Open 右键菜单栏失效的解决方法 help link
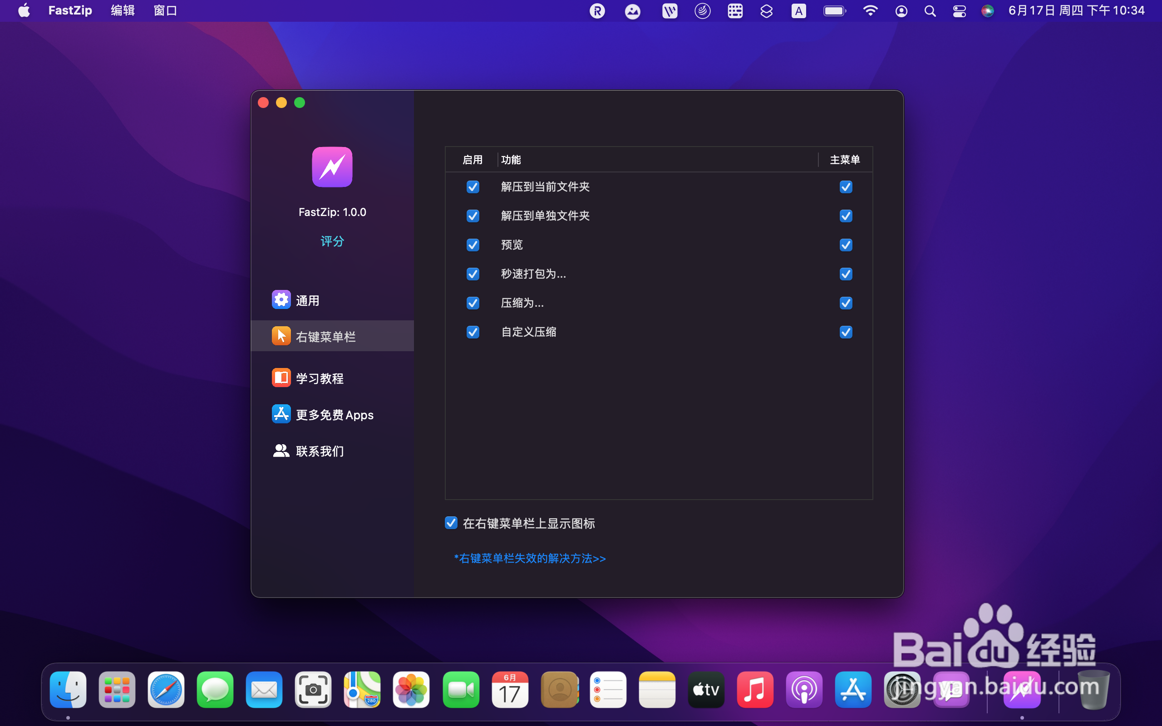This screenshot has width=1162, height=726. tap(530, 559)
